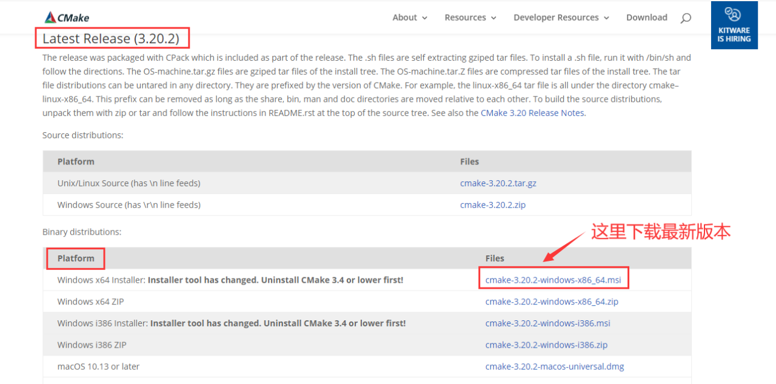Click the Platform header in Binary table
This screenshot has width=776, height=384.
click(76, 258)
